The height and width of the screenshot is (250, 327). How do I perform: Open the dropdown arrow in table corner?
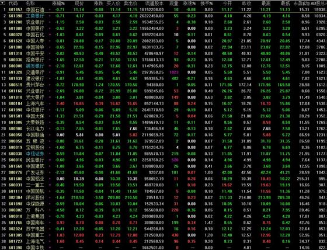pos(4,4)
